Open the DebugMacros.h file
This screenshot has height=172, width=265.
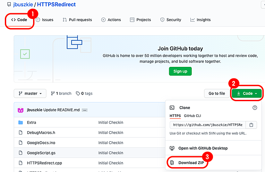point(41,132)
